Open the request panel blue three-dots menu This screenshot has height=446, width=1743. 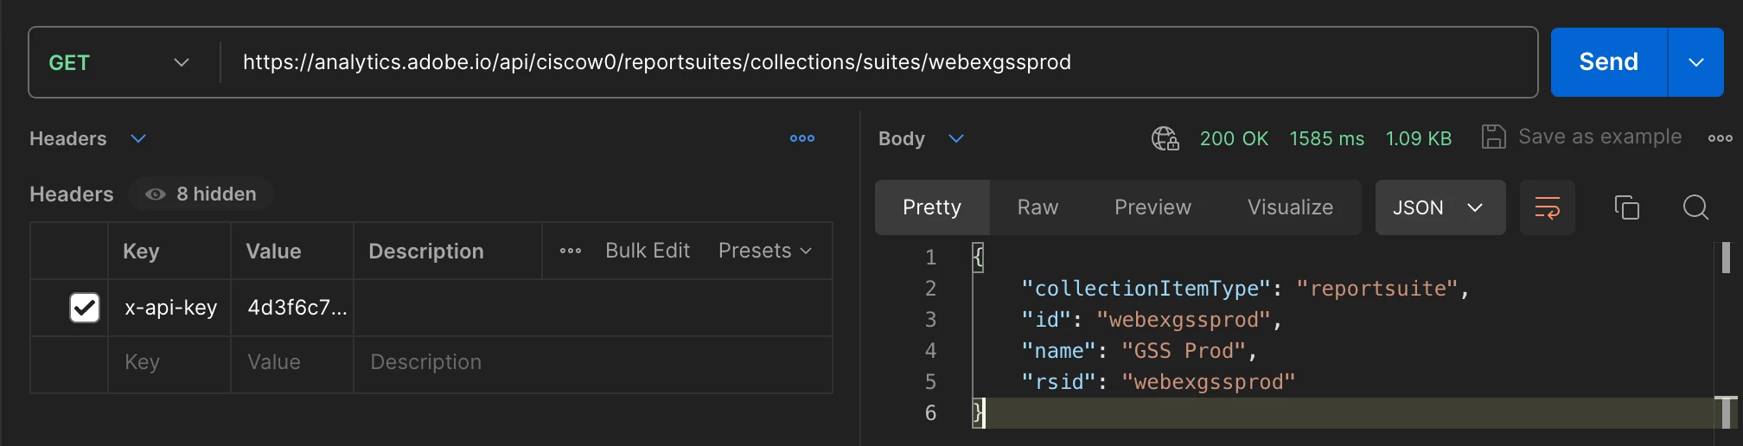[x=801, y=138]
